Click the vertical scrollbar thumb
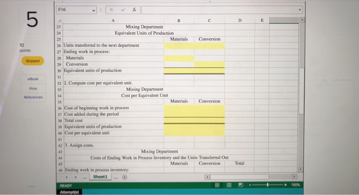Screen dimensions: 359x195 [302, 91]
